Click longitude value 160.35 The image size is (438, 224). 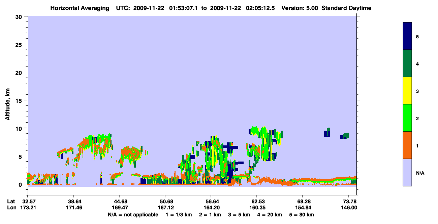click(x=257, y=208)
